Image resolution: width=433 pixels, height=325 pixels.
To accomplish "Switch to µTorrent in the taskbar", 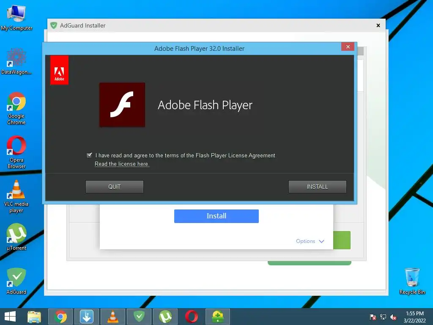I will [165, 317].
